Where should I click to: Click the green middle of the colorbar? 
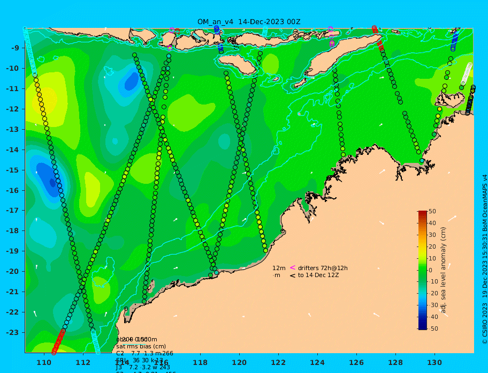422,270
